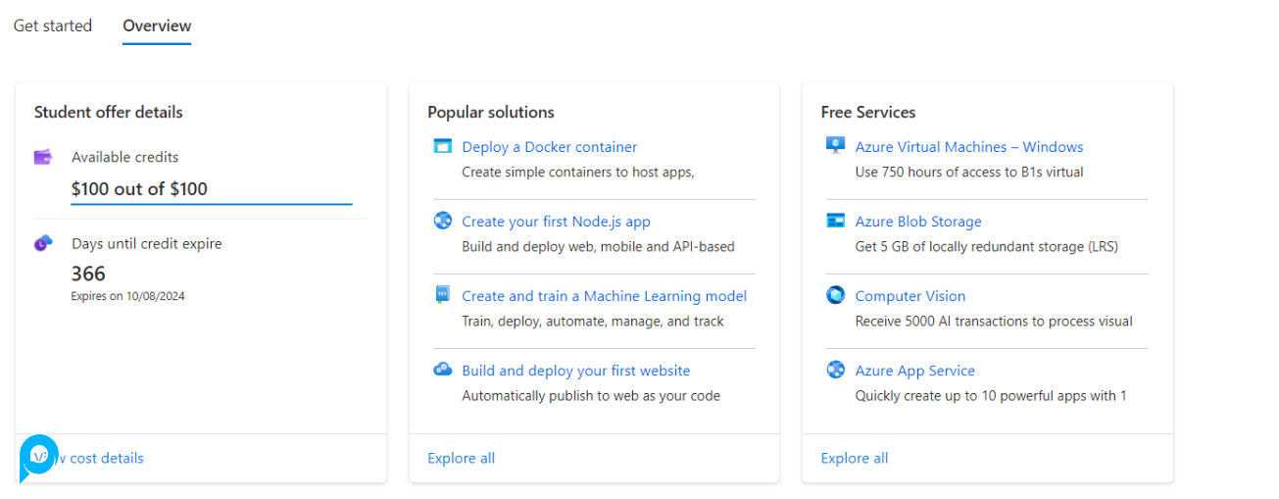Click the Azure Virtual Machines icon

point(836,147)
